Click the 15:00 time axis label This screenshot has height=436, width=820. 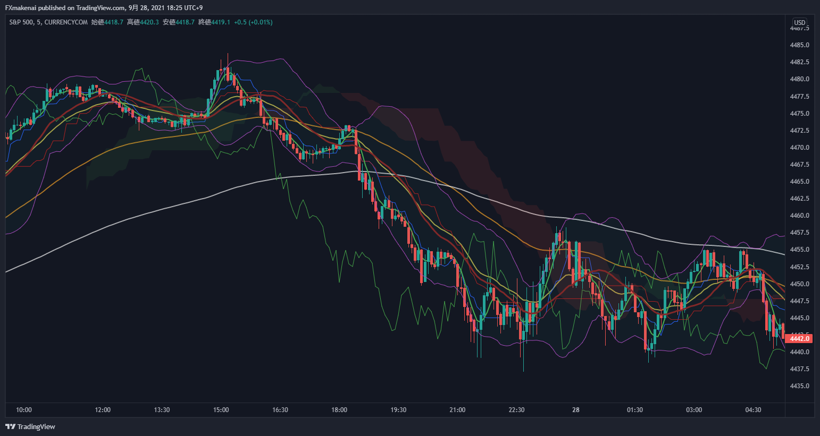pyautogui.click(x=221, y=410)
